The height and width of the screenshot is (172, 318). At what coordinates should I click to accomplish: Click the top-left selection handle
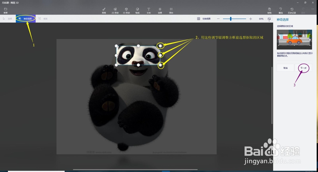click(x=116, y=46)
